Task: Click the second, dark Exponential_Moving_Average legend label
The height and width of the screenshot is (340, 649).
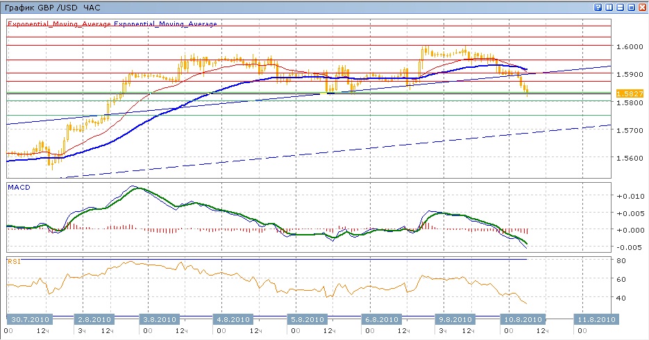Action: pyautogui.click(x=165, y=24)
